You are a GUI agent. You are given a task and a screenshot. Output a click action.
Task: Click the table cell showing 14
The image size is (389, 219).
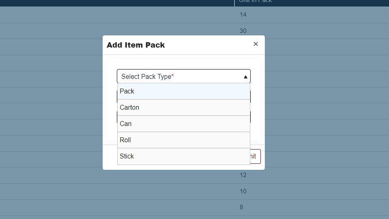point(243,15)
